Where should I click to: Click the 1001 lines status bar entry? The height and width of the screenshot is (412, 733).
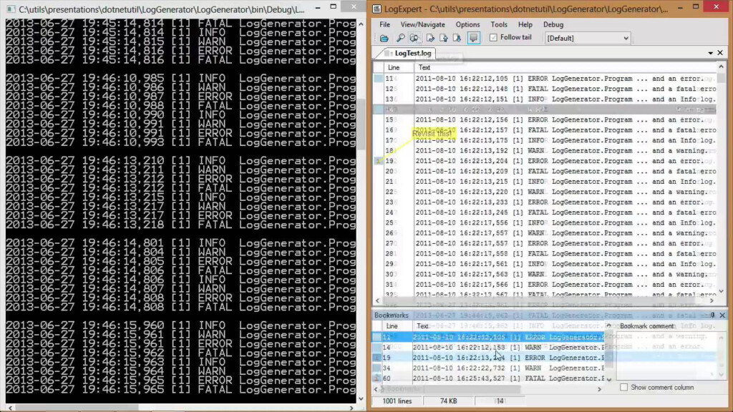tap(397, 401)
